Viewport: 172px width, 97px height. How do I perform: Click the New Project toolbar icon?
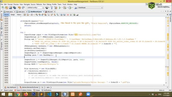click(x=7, y=8)
